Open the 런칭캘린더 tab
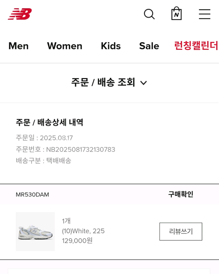This screenshot has height=274, width=219. 196,46
